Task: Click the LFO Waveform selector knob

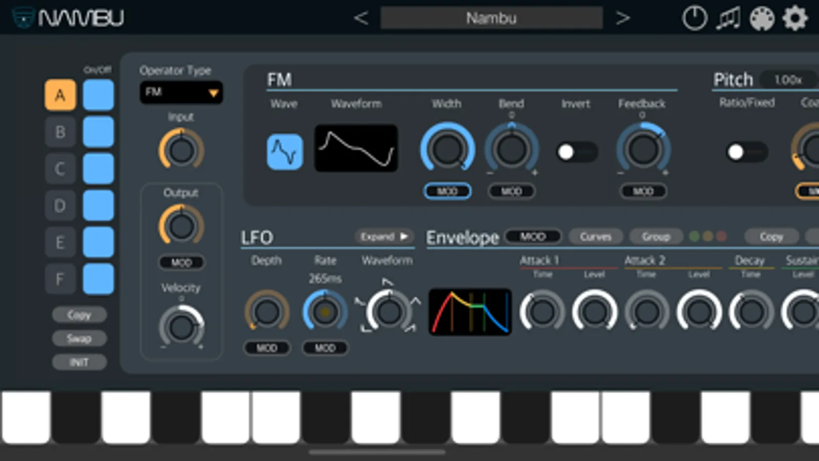Action: point(388,311)
